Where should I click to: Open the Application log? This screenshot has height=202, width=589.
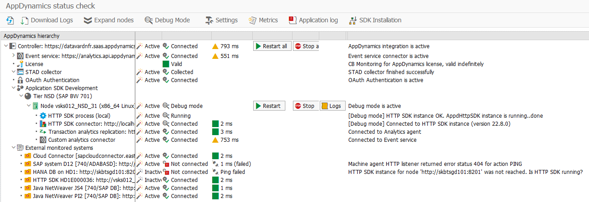tap(313, 20)
